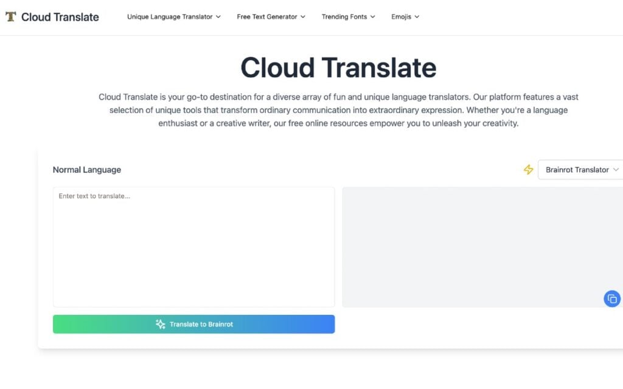The image size is (623, 389).
Task: Click the Cloud Translate page heading
Action: click(338, 67)
